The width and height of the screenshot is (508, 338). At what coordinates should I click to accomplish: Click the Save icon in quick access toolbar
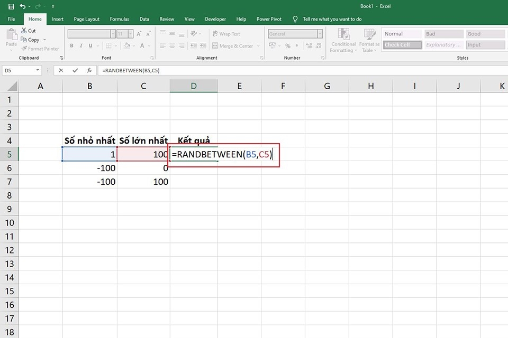tap(11, 6)
